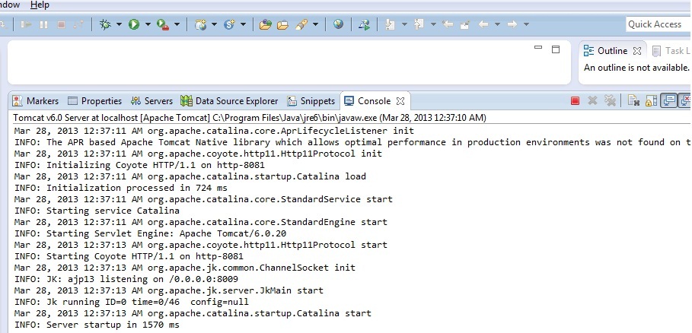This screenshot has width=692, height=333.
Task: Click the Next Annotation icon
Action: click(x=390, y=24)
